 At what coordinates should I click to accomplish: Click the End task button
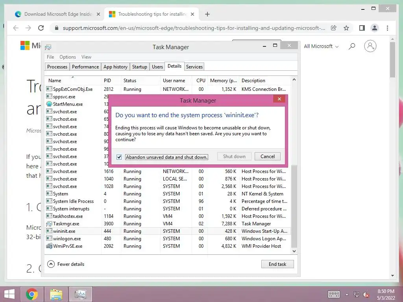(277, 264)
